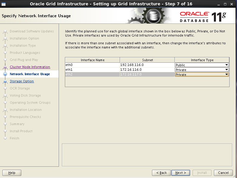Viewport: 237px width, 178px height.
Task: Maximize the installer window
Action: 225,4
